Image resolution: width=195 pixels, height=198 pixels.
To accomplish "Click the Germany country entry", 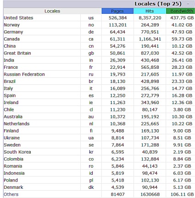I will point(13,32).
